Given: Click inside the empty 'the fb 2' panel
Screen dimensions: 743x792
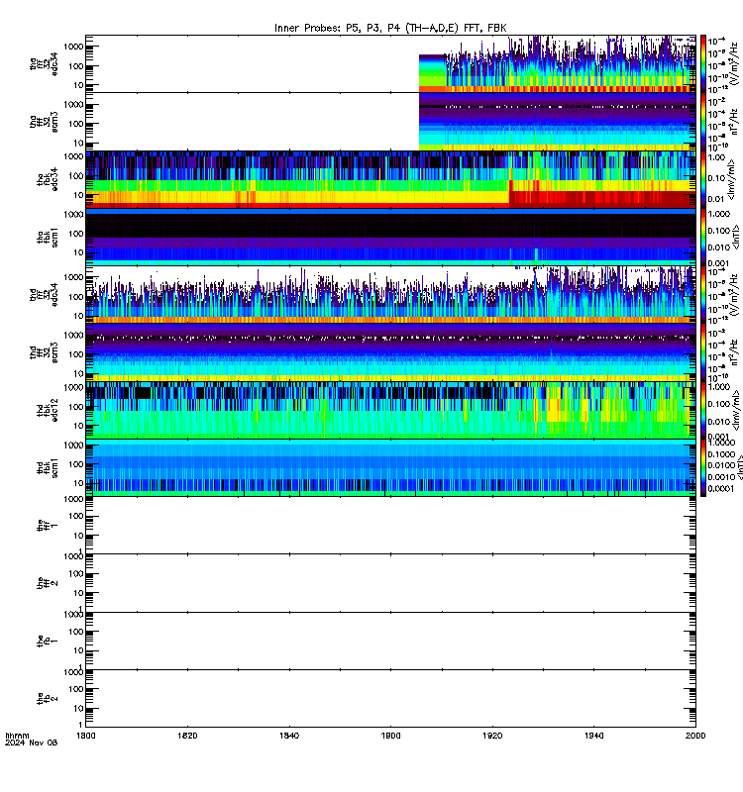Looking at the screenshot, I should (x=390, y=699).
